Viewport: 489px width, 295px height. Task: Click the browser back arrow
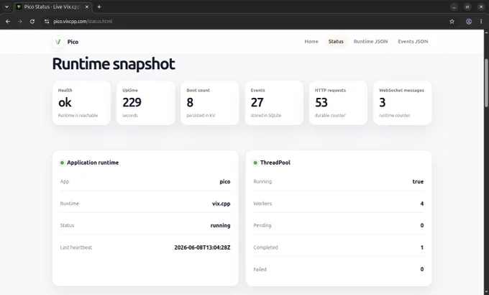(8, 22)
